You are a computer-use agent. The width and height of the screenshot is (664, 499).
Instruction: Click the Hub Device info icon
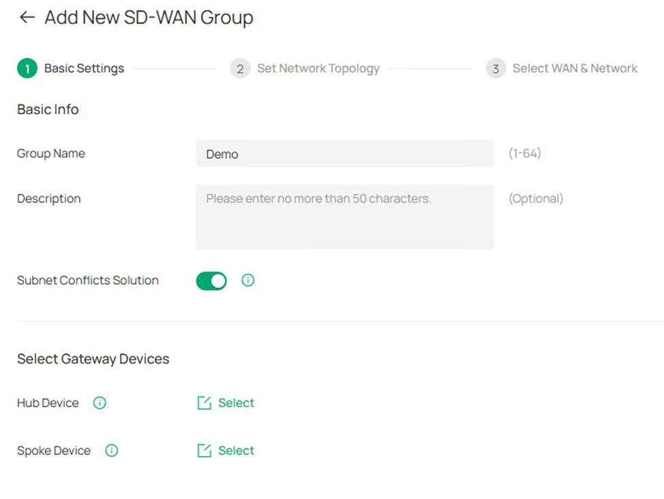[100, 403]
